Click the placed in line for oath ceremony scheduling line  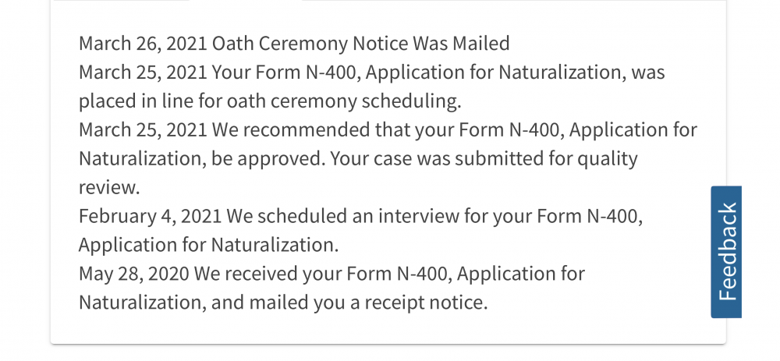tap(270, 101)
